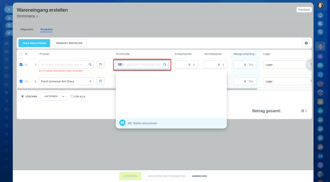Click the drag handle of row 2
The height and width of the screenshot is (182, 330).
pyautogui.click(x=26, y=81)
